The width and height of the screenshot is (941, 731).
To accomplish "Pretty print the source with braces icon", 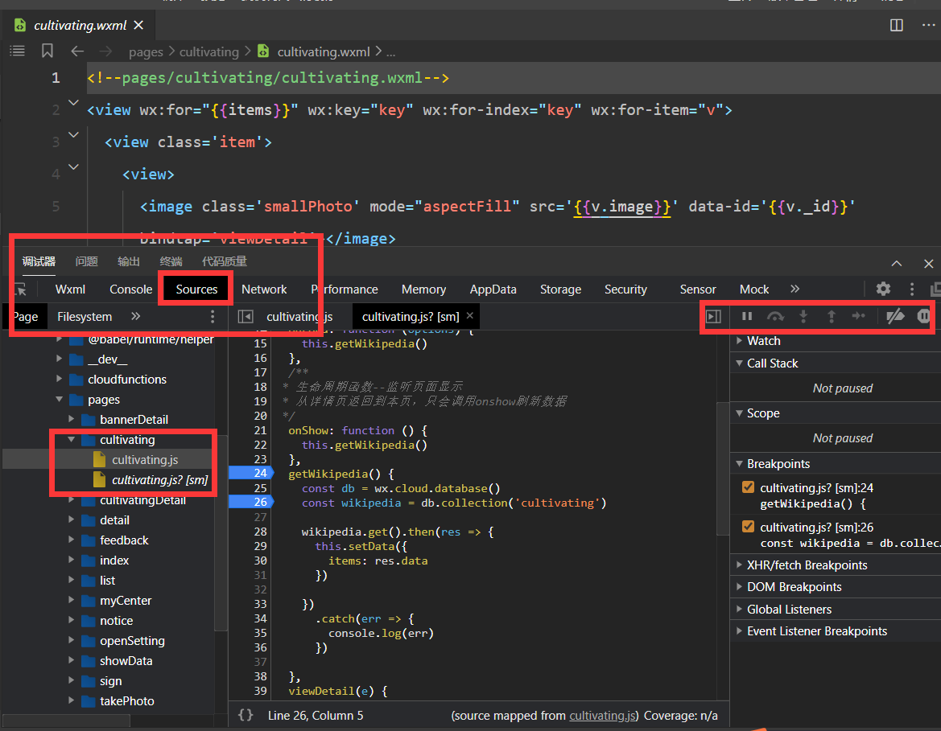I will coord(246,715).
